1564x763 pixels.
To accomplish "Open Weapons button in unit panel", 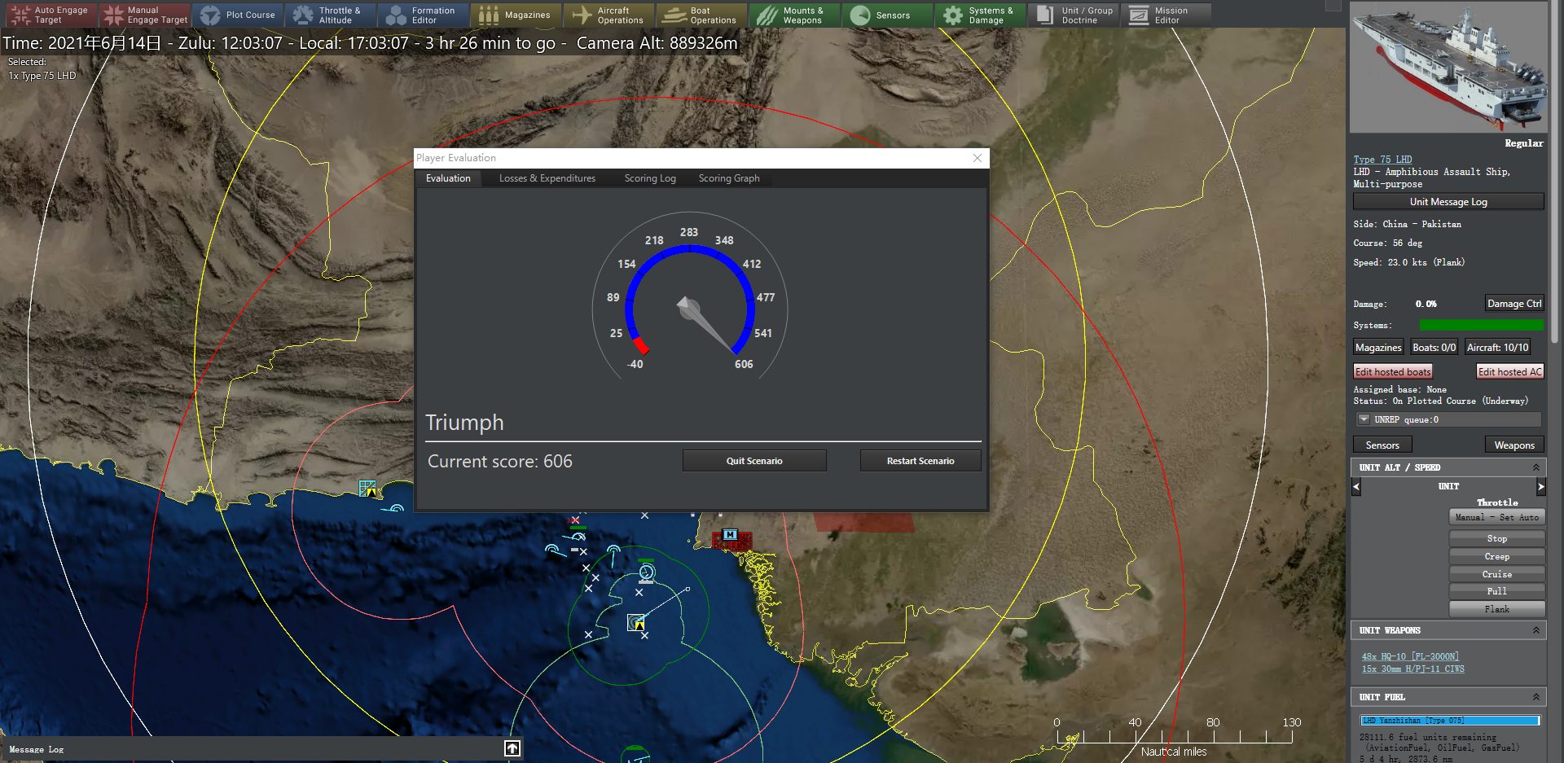I will tap(1514, 445).
